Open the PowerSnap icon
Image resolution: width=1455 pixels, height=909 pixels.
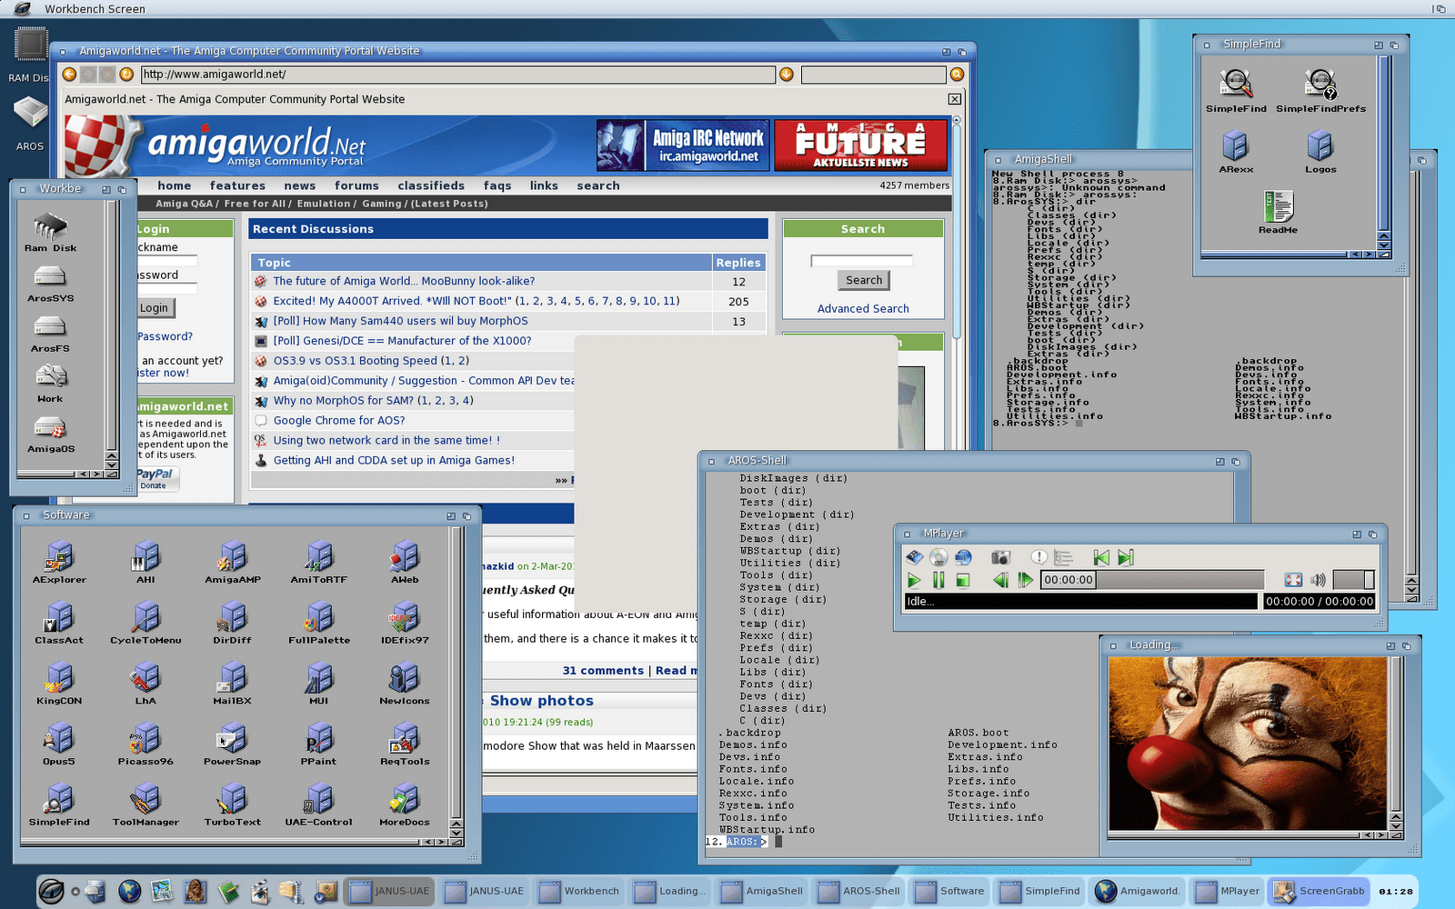tap(232, 744)
